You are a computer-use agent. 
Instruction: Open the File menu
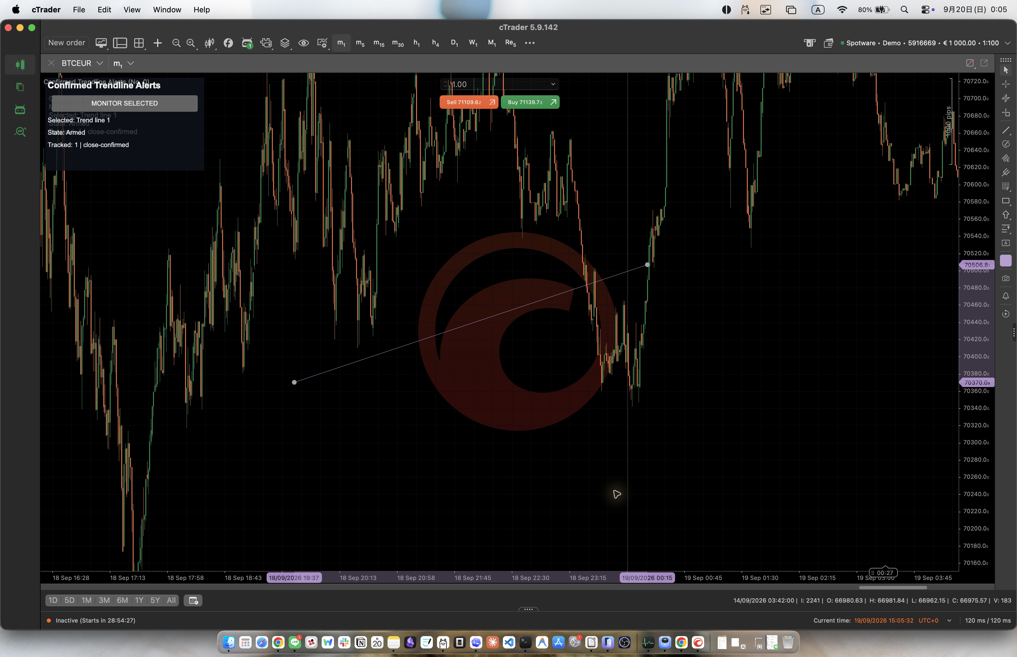(79, 9)
